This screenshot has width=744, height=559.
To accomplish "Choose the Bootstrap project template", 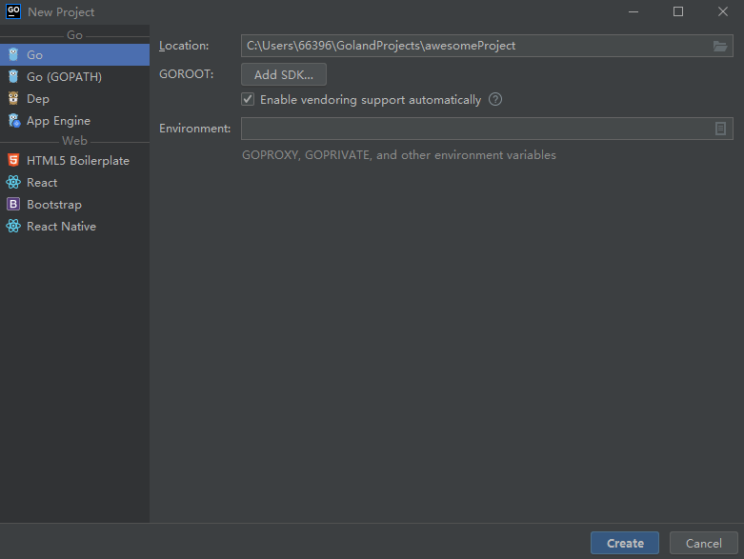I will coord(54,205).
